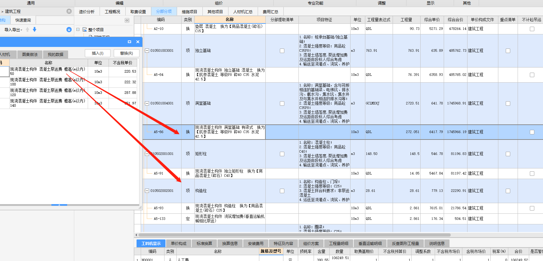Click the grey up arrow move-up icon

tap(27, 30)
